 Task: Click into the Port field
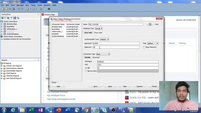tap(128, 65)
